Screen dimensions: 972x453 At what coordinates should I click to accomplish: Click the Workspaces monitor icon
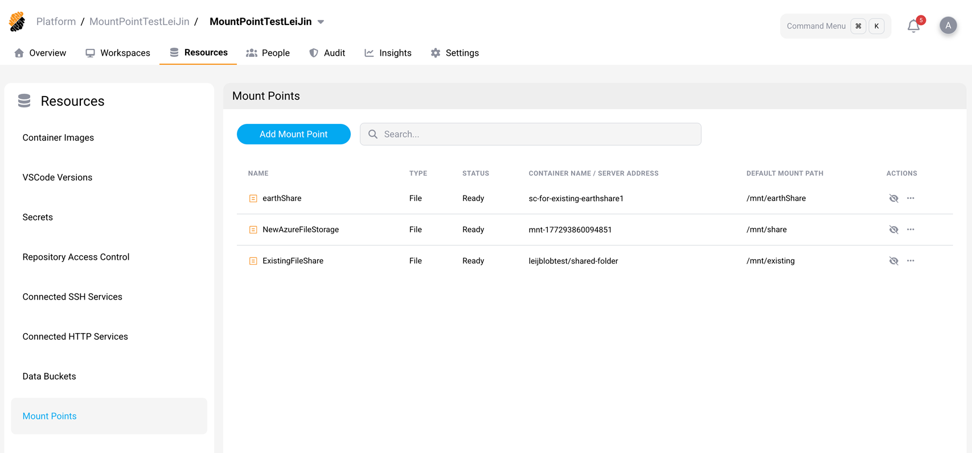point(90,53)
